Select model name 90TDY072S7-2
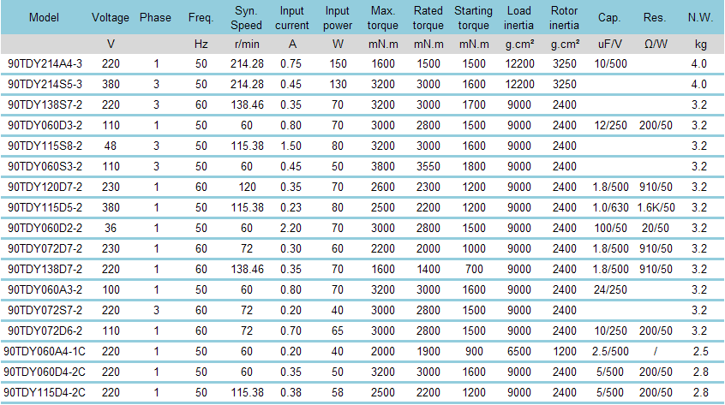The width and height of the screenshot is (725, 405). [x=45, y=310]
